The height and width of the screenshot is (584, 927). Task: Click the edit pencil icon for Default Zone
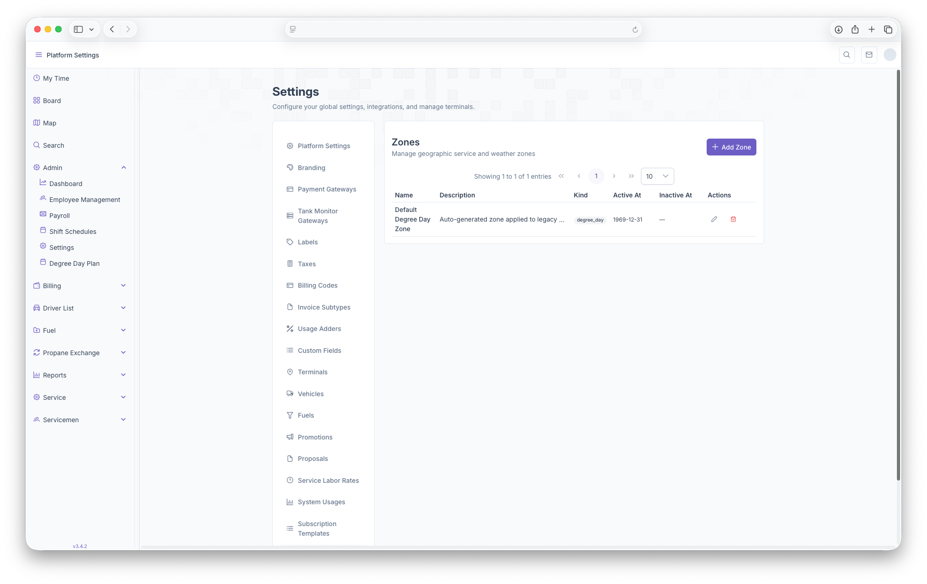pos(714,219)
